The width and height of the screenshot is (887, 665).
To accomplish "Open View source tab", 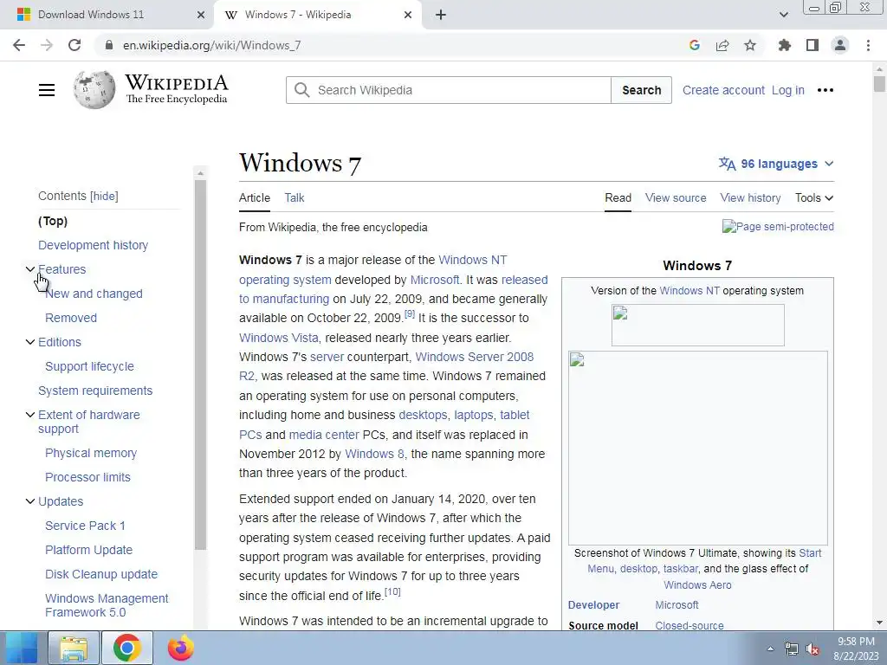I will pyautogui.click(x=676, y=198).
